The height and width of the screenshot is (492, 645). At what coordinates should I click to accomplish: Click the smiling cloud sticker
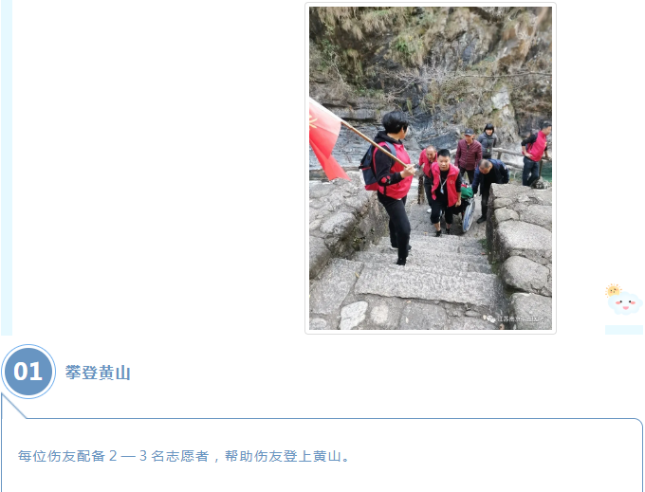625,303
